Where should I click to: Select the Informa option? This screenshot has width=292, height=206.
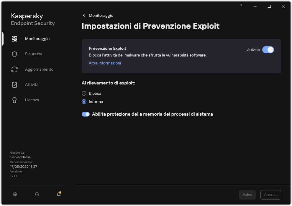[84, 102]
